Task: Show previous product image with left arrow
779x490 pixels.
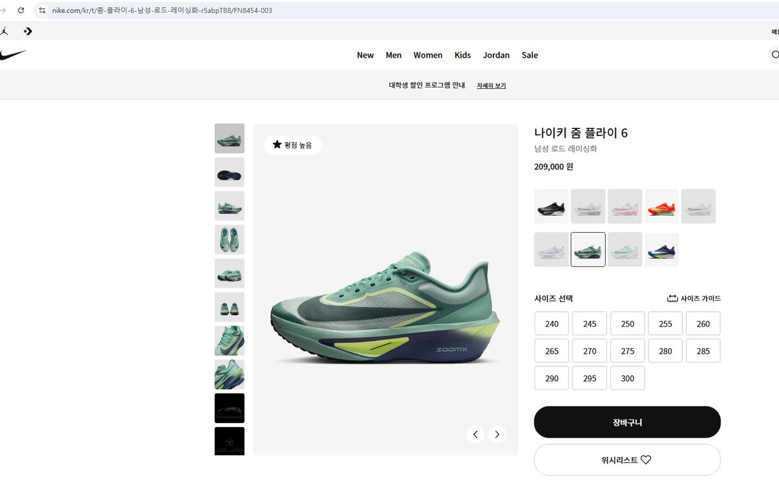Action: [475, 434]
